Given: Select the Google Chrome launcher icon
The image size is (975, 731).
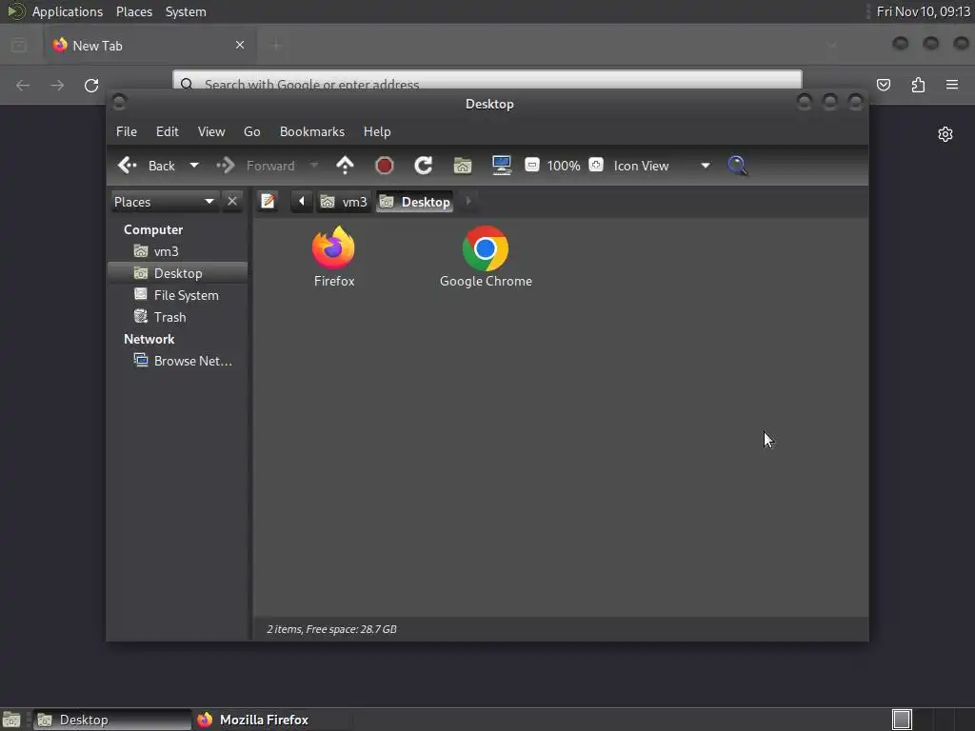Looking at the screenshot, I should click(486, 257).
